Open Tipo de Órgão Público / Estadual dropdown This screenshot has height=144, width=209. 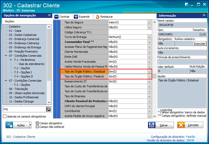tap(149, 72)
